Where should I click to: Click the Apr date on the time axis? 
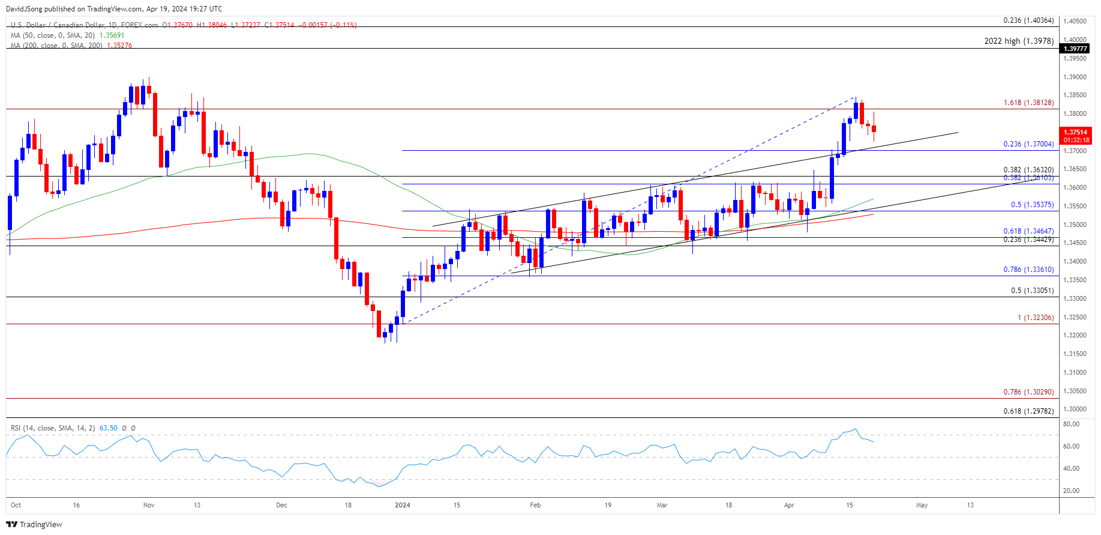coord(789,505)
